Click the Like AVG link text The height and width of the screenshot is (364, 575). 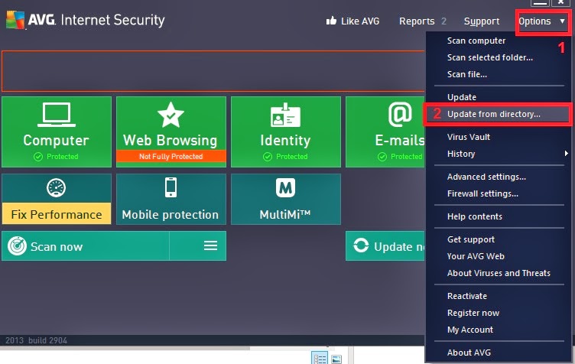pyautogui.click(x=360, y=21)
